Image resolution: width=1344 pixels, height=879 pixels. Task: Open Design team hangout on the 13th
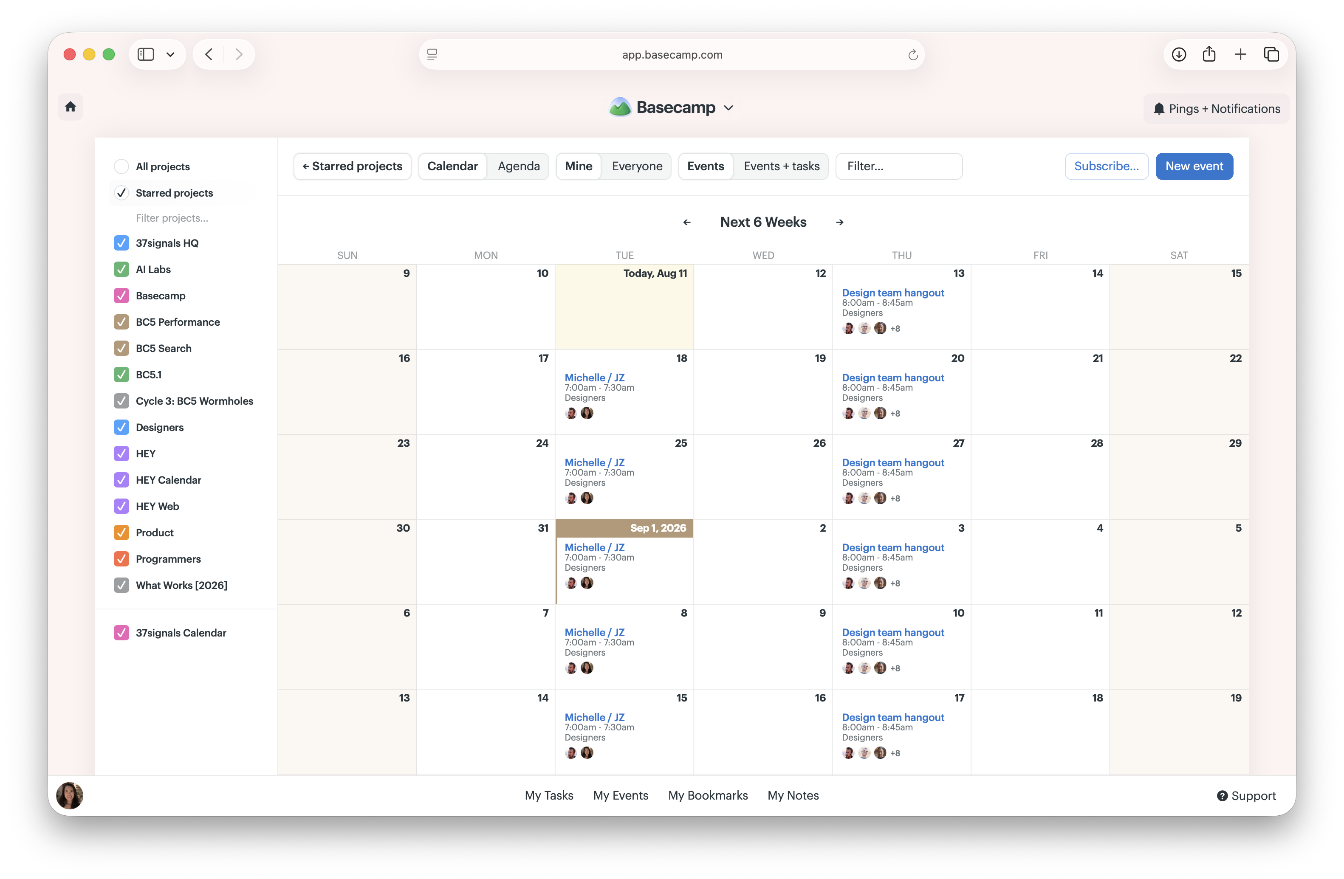click(893, 293)
